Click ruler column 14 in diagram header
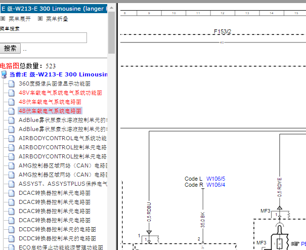 272,13
